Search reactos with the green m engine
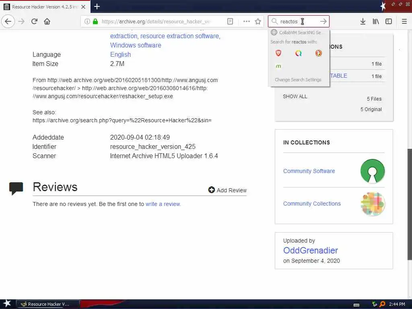This screenshot has width=412, height=309. (278, 66)
